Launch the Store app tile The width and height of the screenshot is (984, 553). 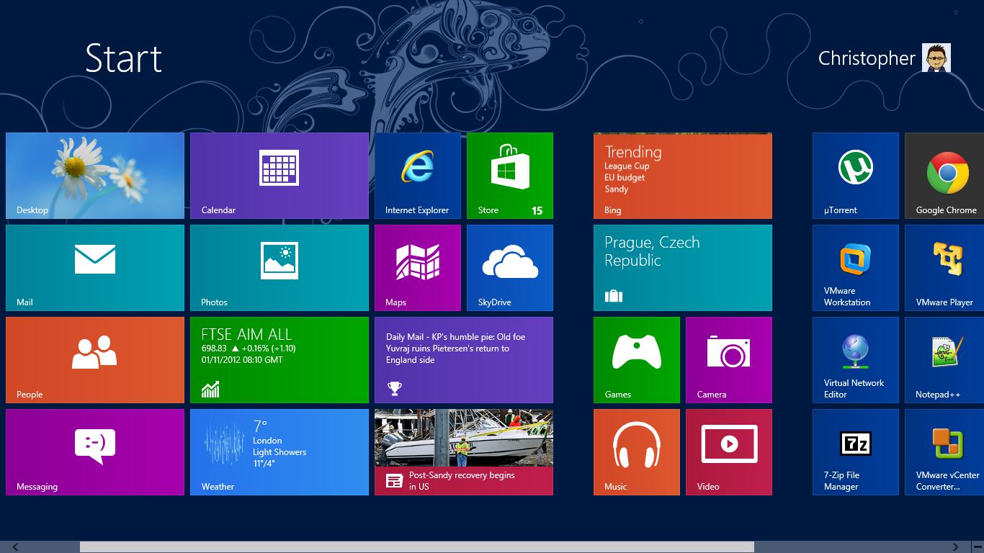(510, 176)
